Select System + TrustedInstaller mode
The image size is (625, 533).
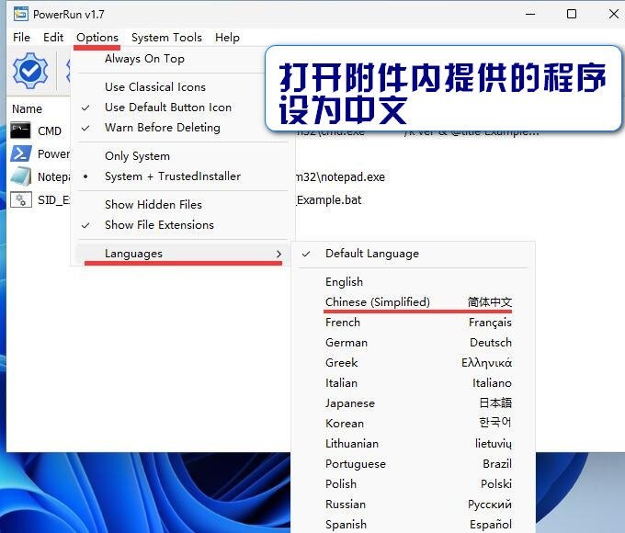click(183, 176)
